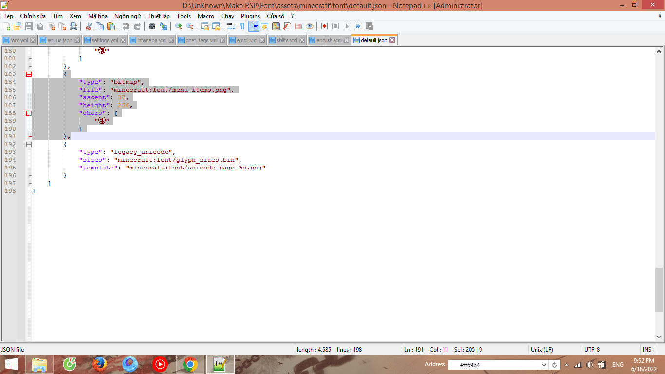Run macro multiple times icon
The image size is (665, 374).
pos(358,26)
